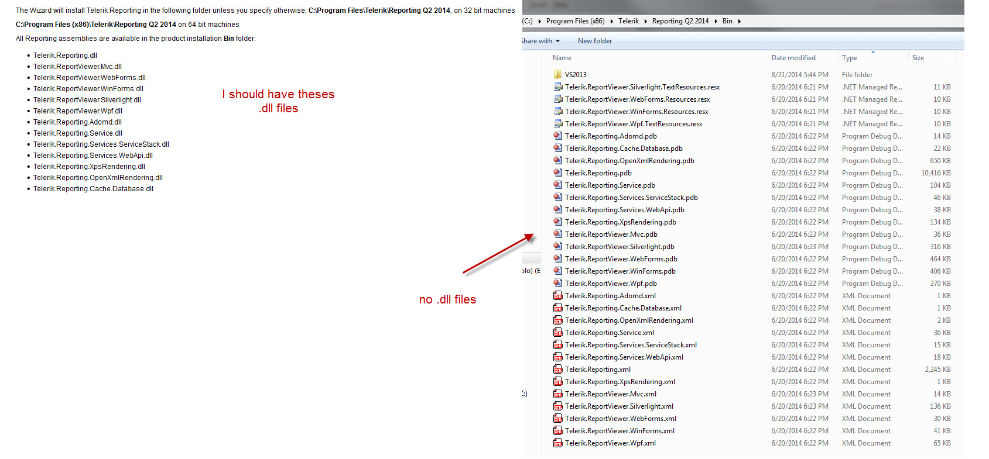
Task: Select the icon for Telerik.Reporting.OpenXmlRendering.xml
Action: point(557,320)
